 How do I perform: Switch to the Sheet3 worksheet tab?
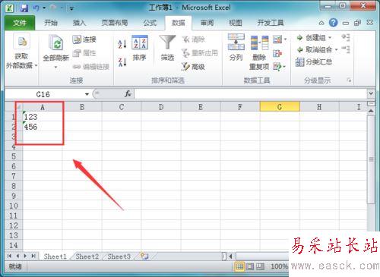(119, 257)
